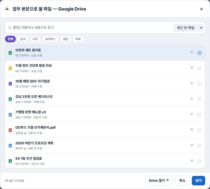Image resolution: width=210 pixels, height=189 pixels.
Task: Filter by 설문 type
Action: click(66, 39)
